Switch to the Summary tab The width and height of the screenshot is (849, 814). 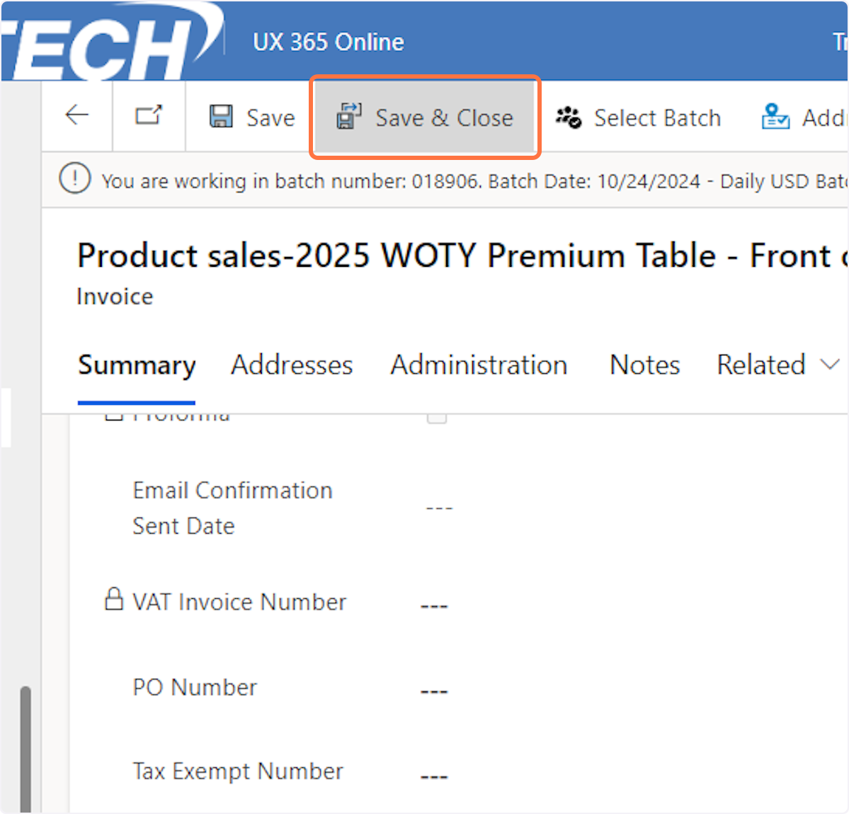coord(137,365)
